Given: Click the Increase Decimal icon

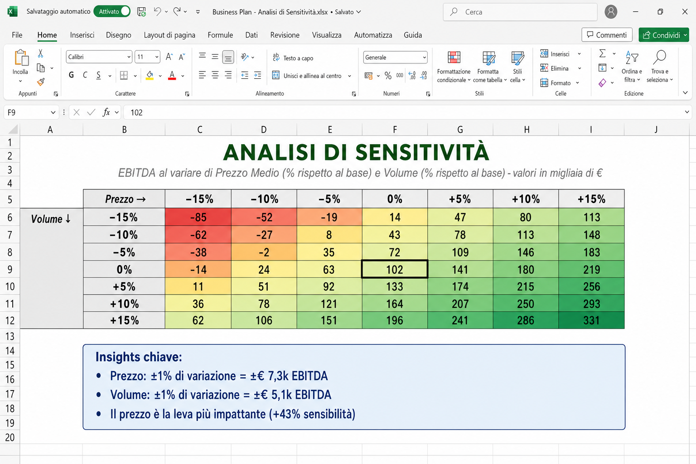Looking at the screenshot, I should point(412,75).
